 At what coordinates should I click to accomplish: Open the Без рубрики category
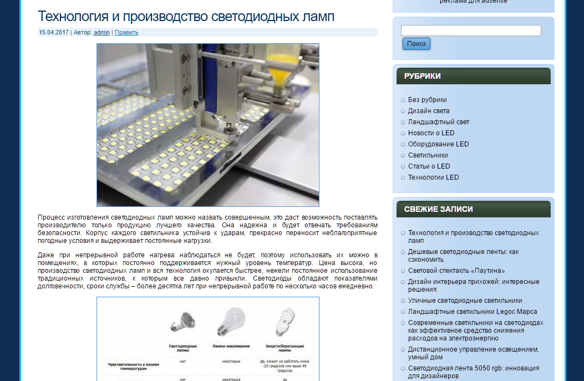(x=427, y=100)
